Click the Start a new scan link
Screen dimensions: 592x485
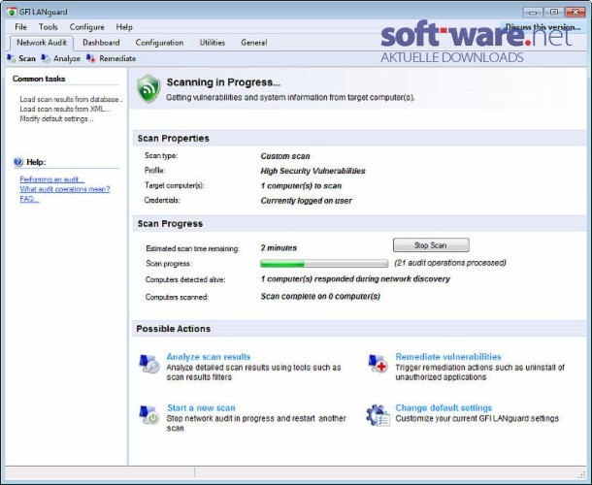201,407
